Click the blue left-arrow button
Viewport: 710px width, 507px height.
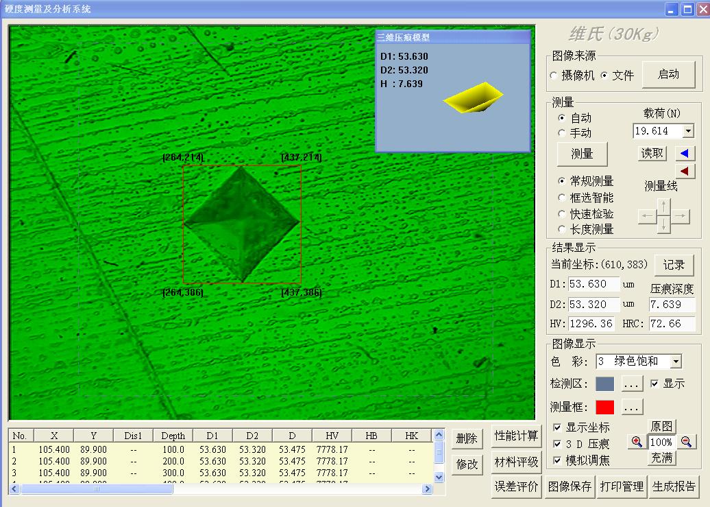tap(685, 153)
